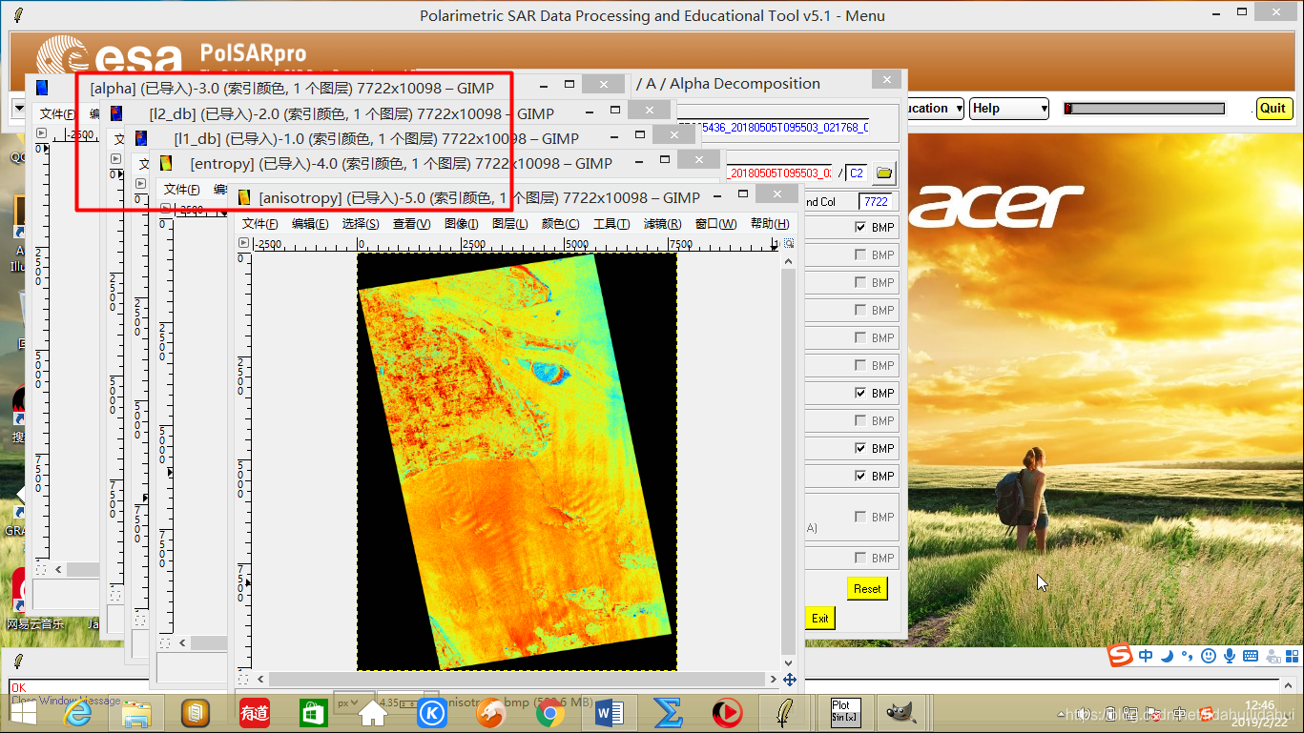Click the yellow Exit button
Screen dimensions: 1304x733
[820, 618]
